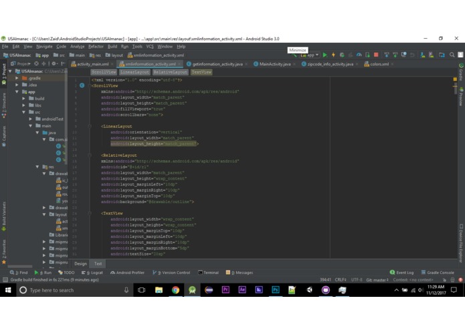Click the class gutter icon beside ScrollView line

point(82,86)
